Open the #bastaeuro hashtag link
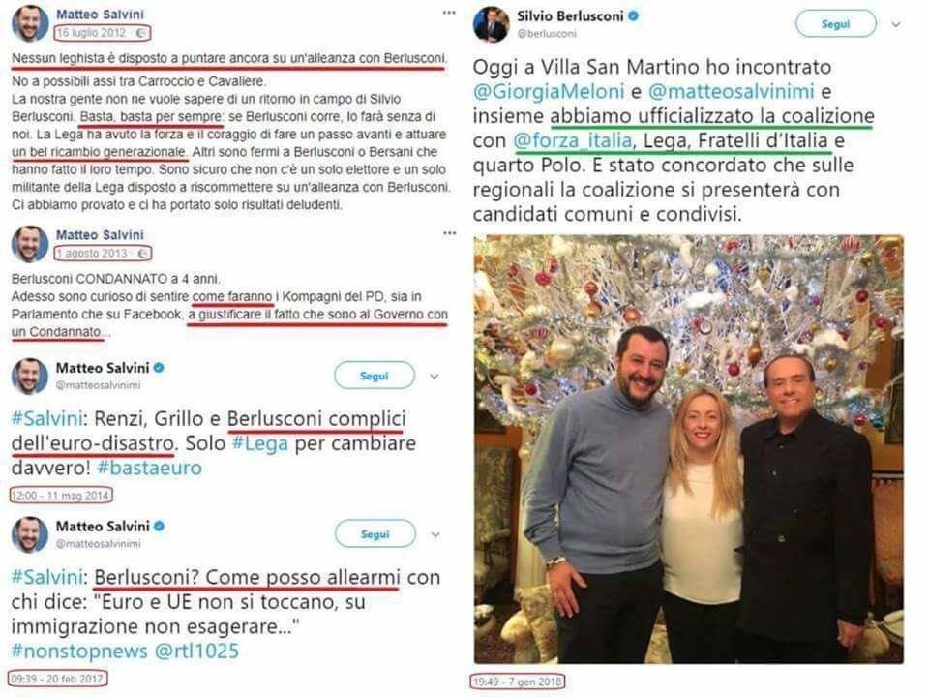Image resolution: width=929 pixels, height=697 pixels. coord(149,468)
